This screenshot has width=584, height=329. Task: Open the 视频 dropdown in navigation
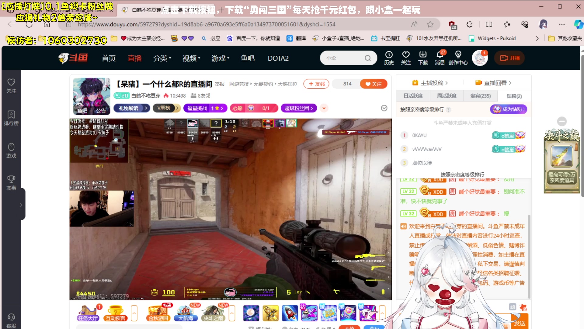(x=191, y=58)
